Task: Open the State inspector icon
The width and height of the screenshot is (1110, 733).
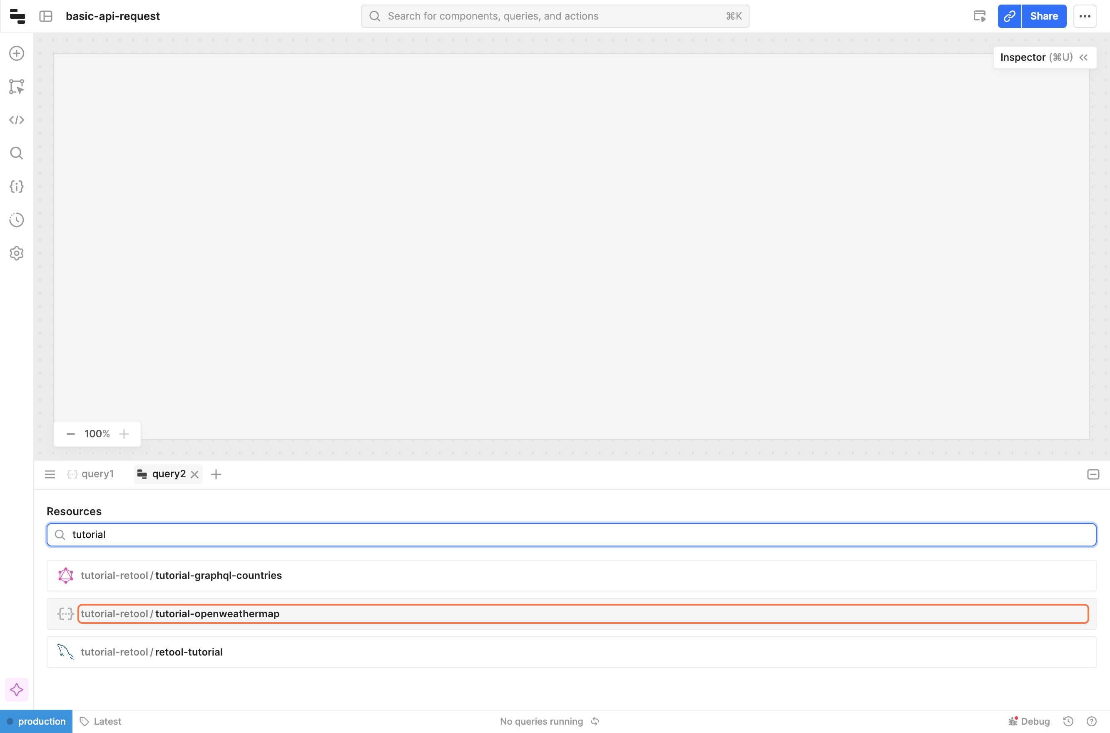Action: pos(17,187)
